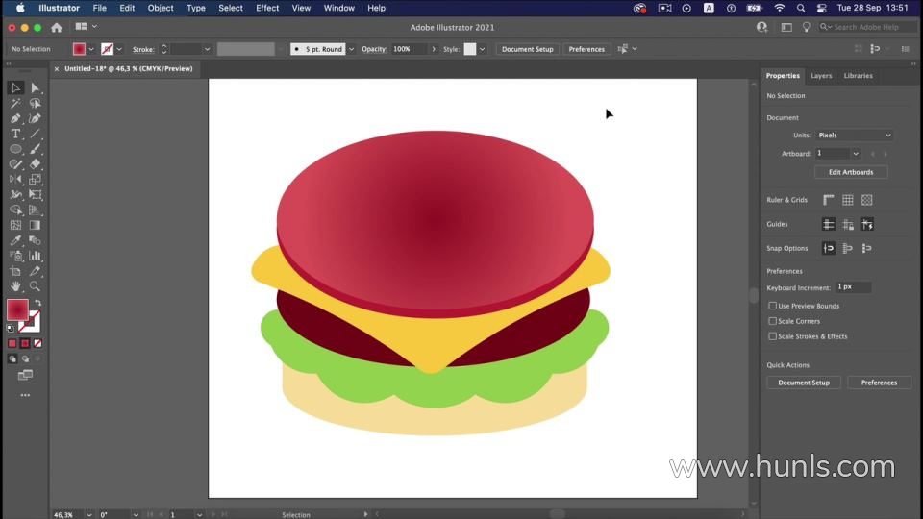The height and width of the screenshot is (519, 923).
Task: Pick the Eyedropper tool
Action: click(15, 240)
